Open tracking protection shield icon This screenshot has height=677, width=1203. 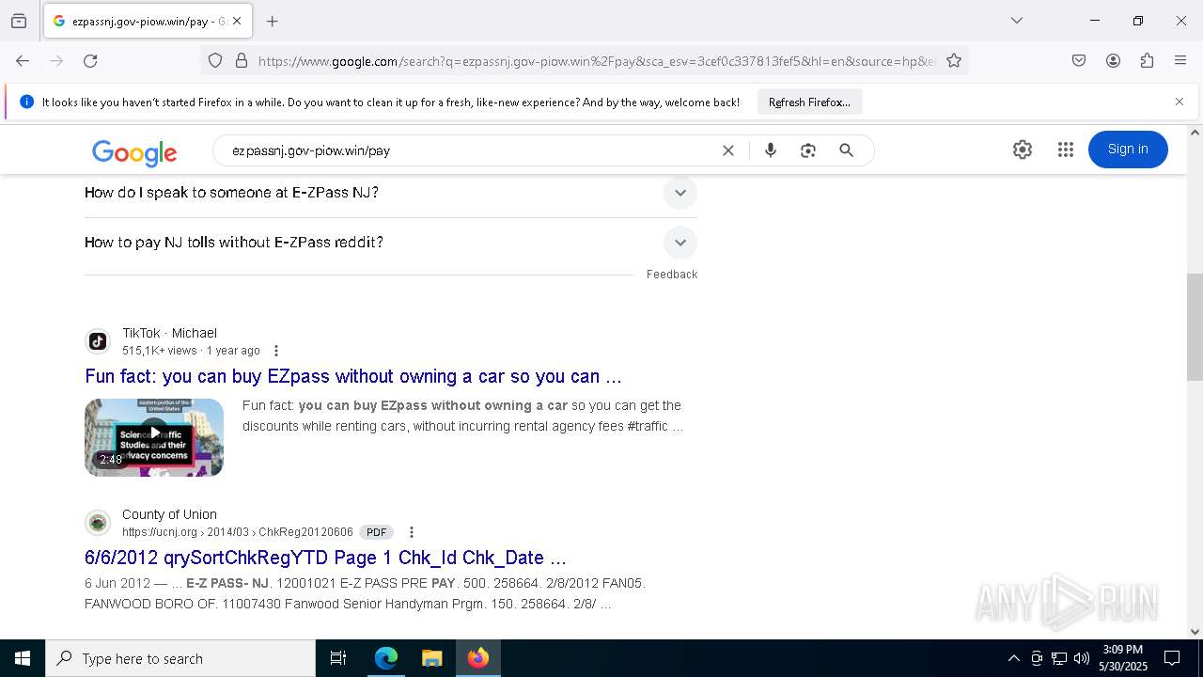click(x=215, y=60)
